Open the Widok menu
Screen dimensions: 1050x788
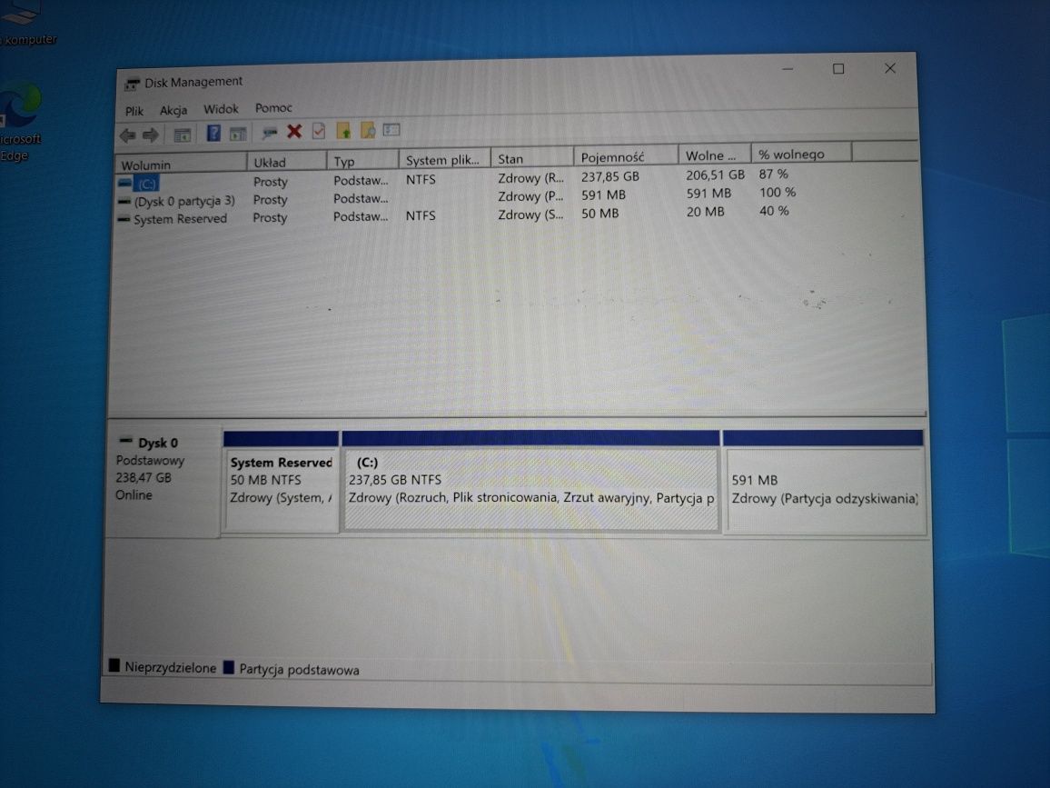pos(221,108)
